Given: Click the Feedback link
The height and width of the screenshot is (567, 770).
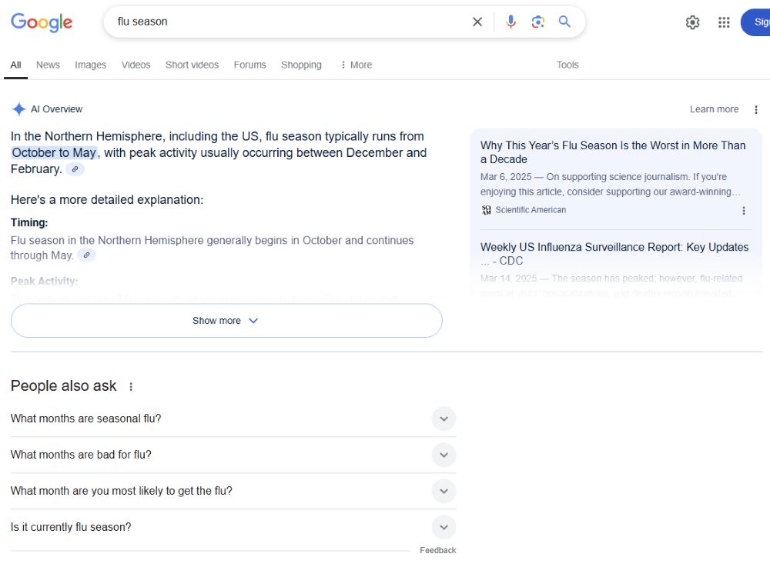Looking at the screenshot, I should pyautogui.click(x=437, y=550).
